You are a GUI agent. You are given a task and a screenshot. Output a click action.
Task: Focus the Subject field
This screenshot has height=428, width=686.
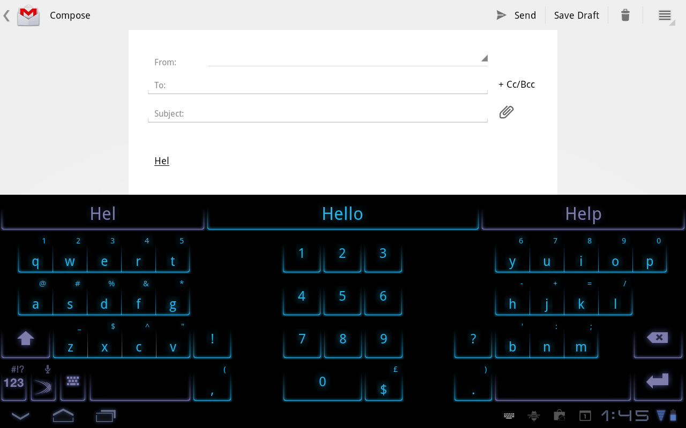(x=318, y=113)
